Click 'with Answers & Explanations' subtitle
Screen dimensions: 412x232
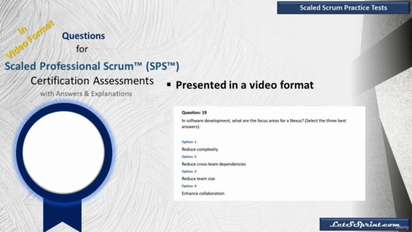(x=86, y=93)
